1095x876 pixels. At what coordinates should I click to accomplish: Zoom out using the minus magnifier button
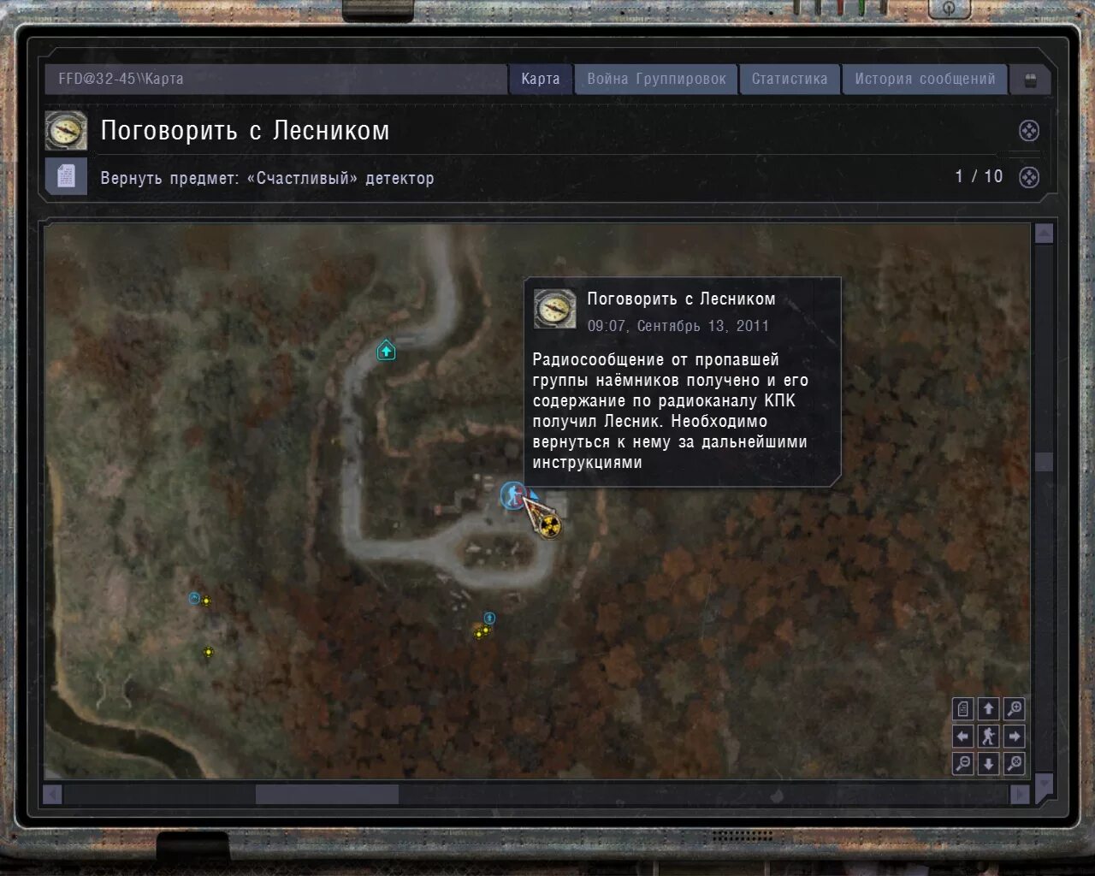pos(963,764)
